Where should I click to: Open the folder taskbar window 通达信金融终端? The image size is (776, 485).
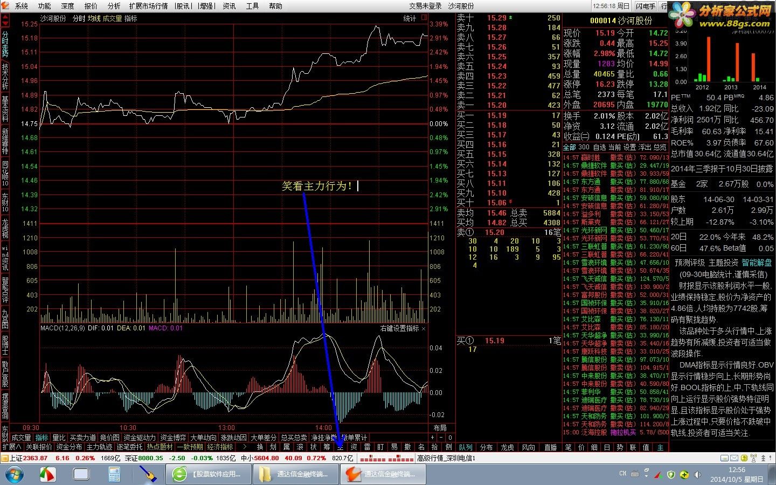295,474
